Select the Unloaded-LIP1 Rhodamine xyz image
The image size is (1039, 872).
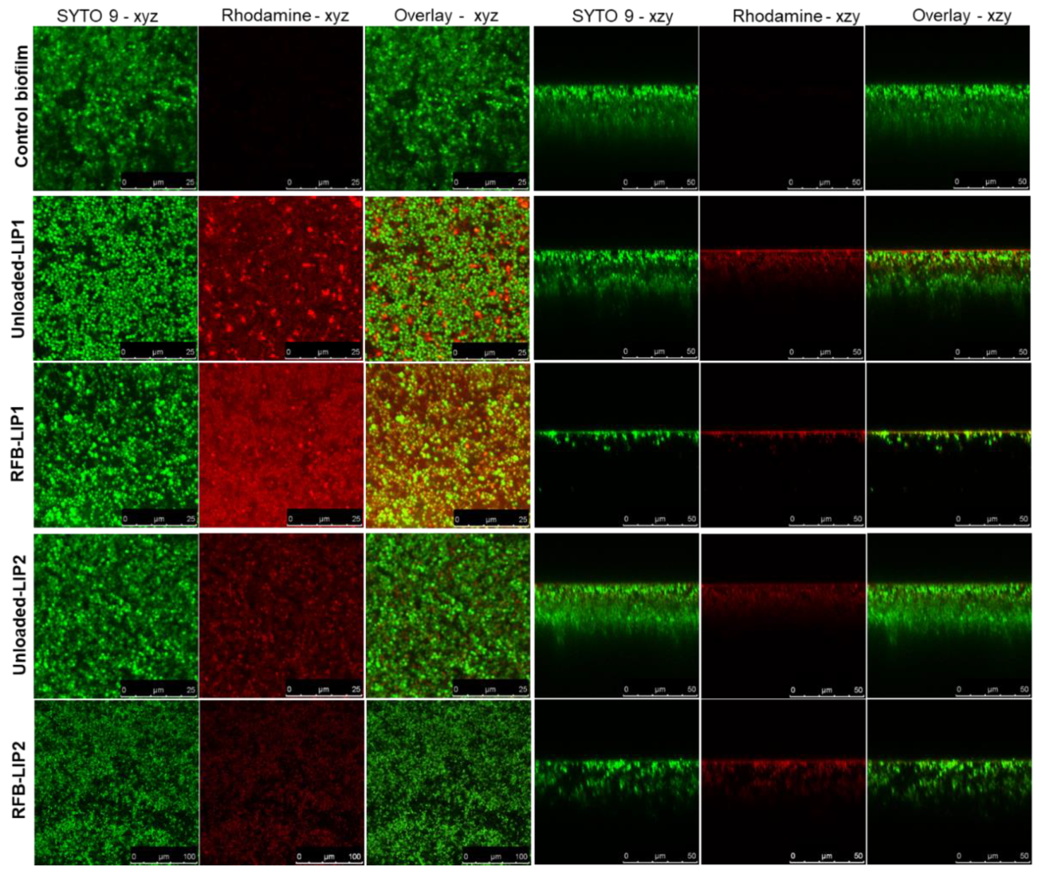coord(281,277)
